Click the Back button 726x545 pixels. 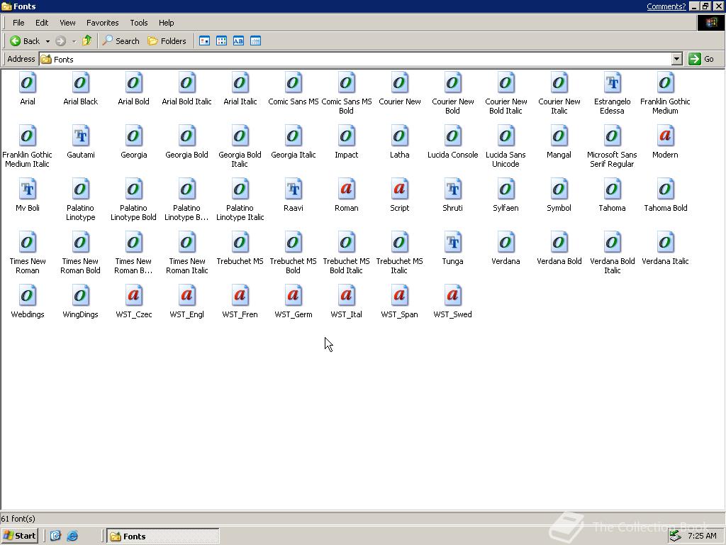[x=25, y=40]
